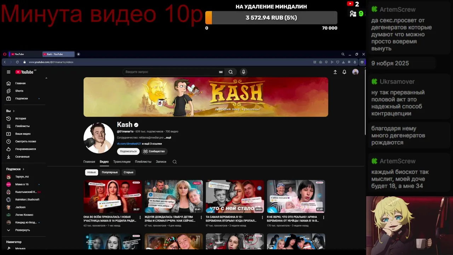Open the create/upload video icon

tap(335, 72)
